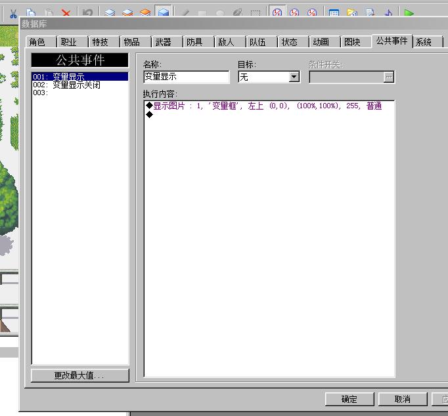
Task: Switch to the 职业 tab
Action: pyautogui.click(x=72, y=42)
